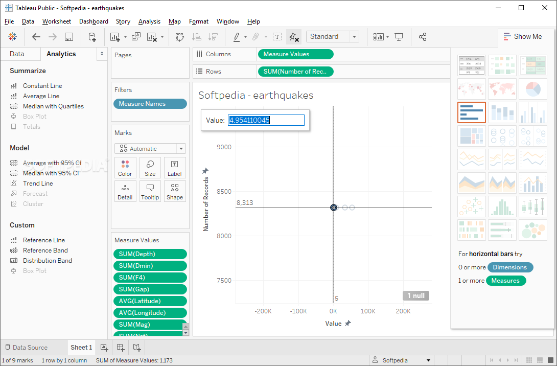Switch to the Analytics pane tab
Viewport: 557px width, 366px height.
(61, 54)
